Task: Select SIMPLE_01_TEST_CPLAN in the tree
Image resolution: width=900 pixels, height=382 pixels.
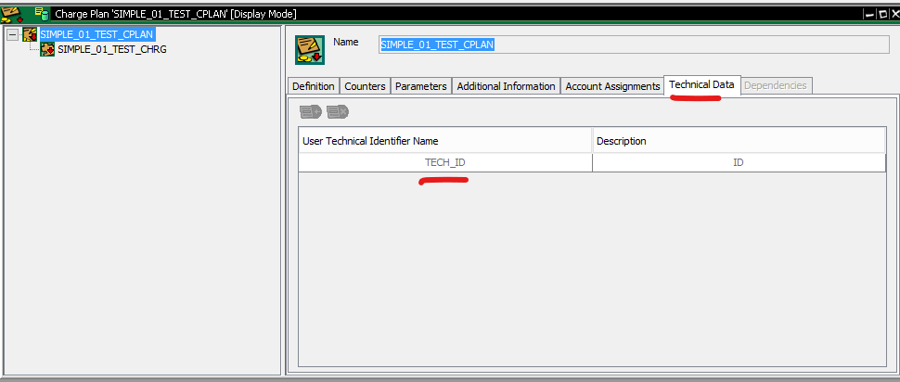Action: coord(96,34)
